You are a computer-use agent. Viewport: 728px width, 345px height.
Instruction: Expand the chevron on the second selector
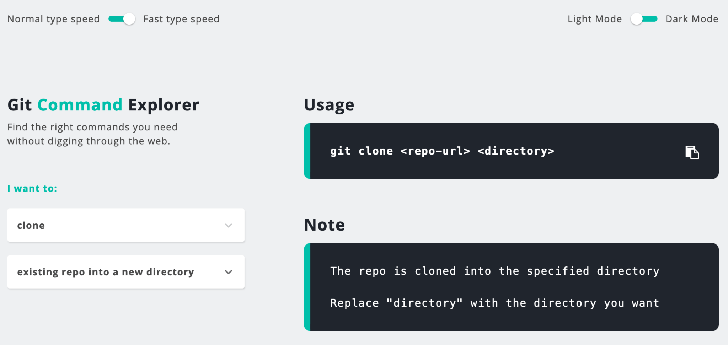[x=229, y=272]
